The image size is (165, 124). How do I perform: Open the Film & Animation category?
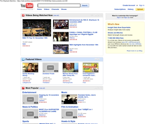(x=70, y=107)
